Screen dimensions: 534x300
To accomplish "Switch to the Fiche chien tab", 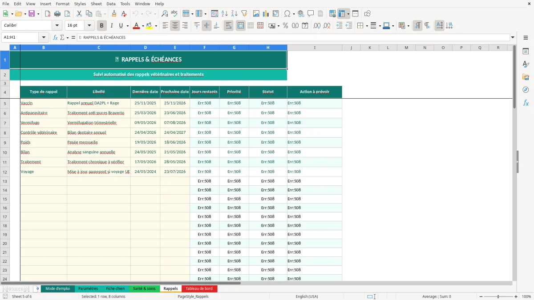I will coord(115,288).
